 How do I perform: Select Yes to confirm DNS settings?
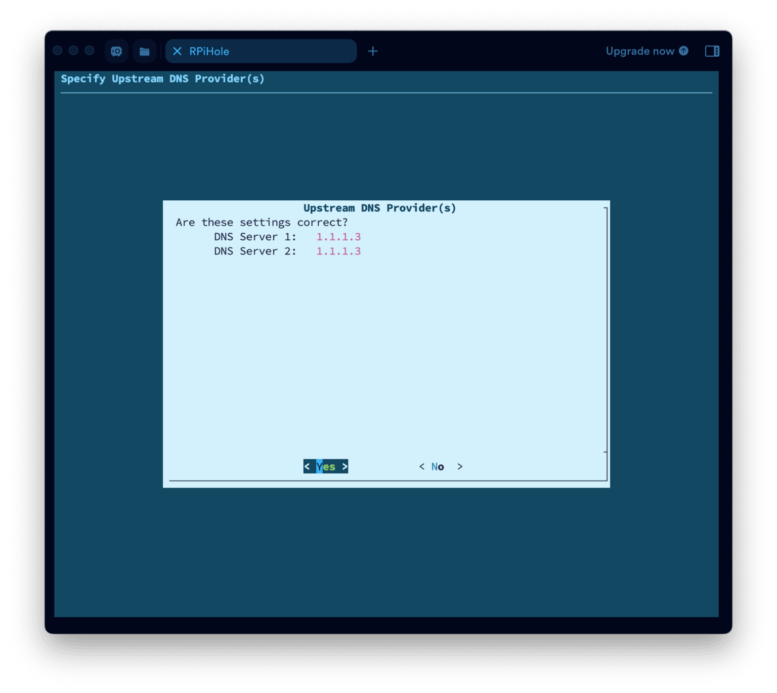[x=325, y=466]
